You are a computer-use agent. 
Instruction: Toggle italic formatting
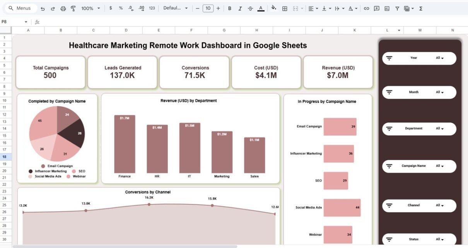240,8
